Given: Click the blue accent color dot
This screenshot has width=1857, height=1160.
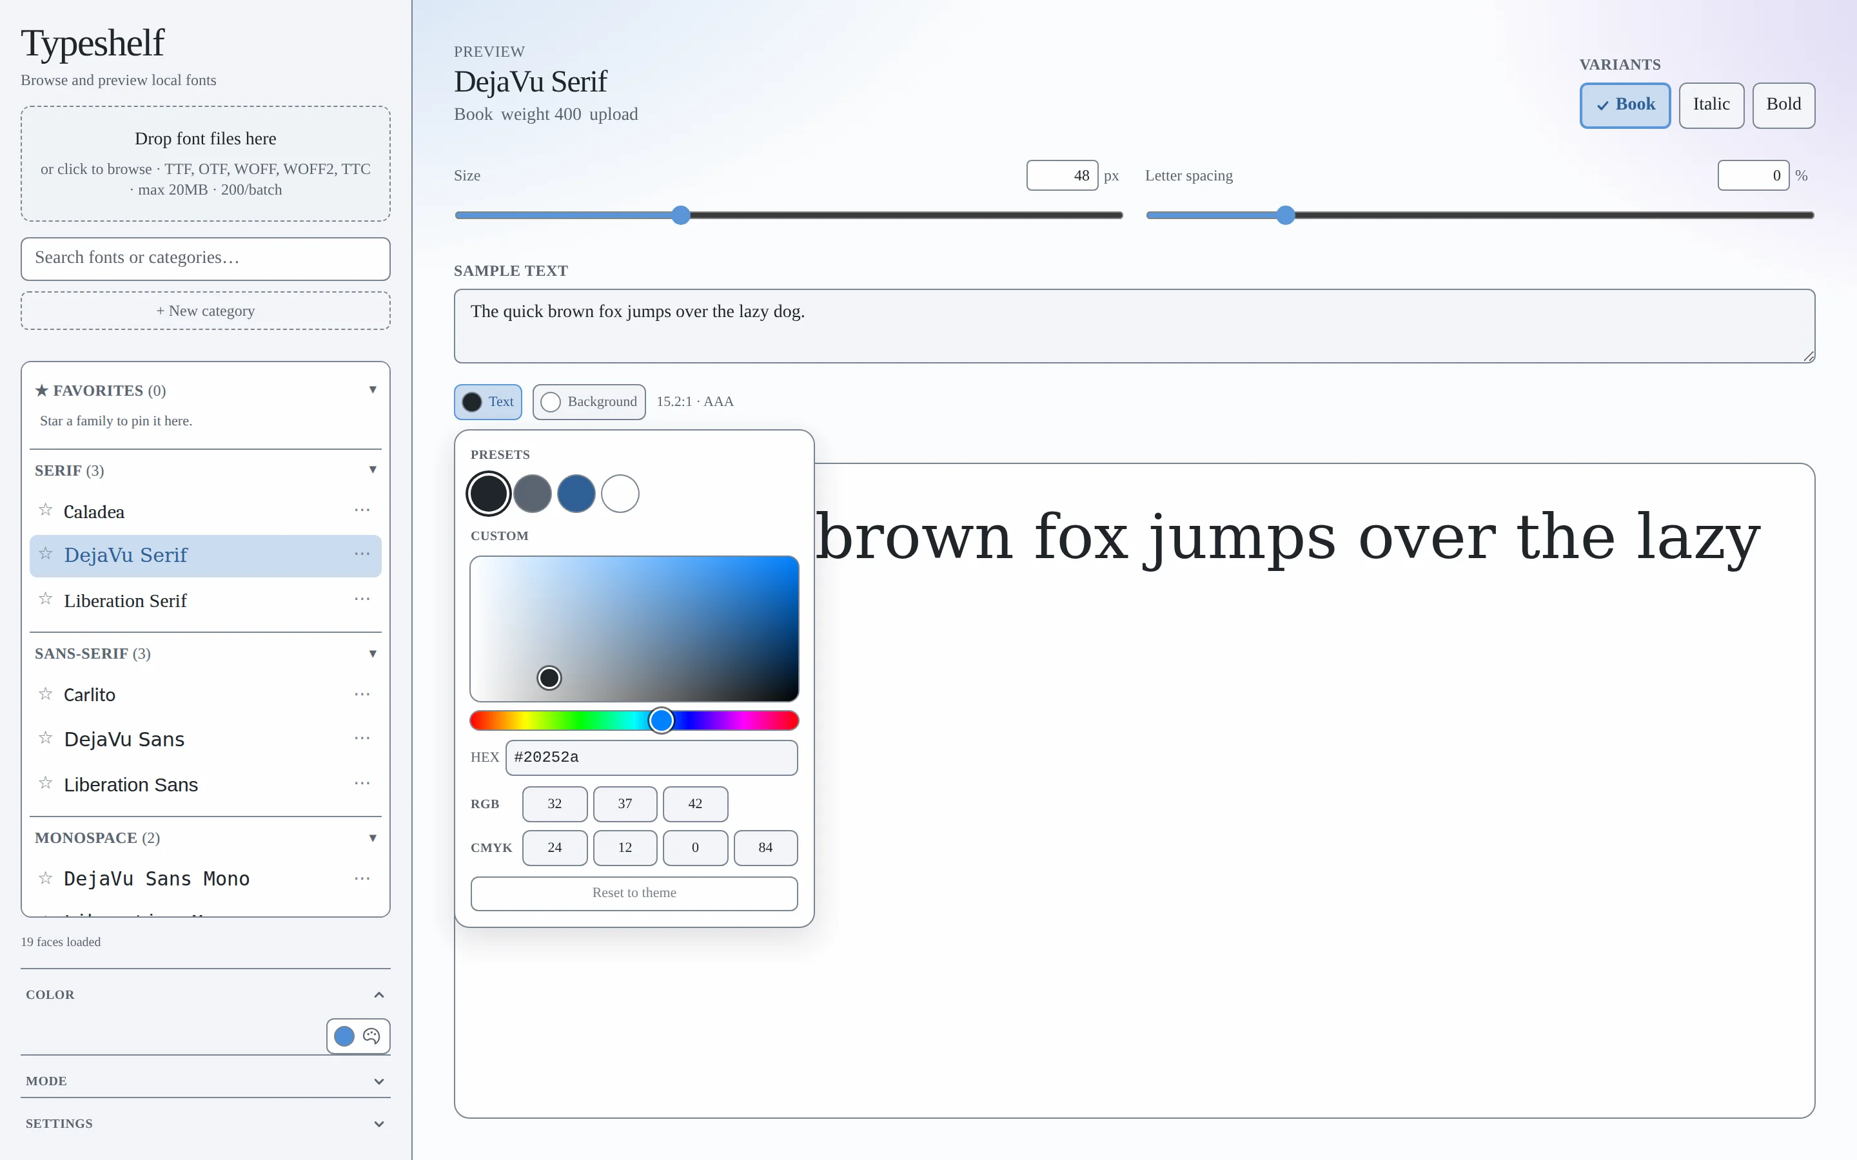Looking at the screenshot, I should click(344, 1036).
